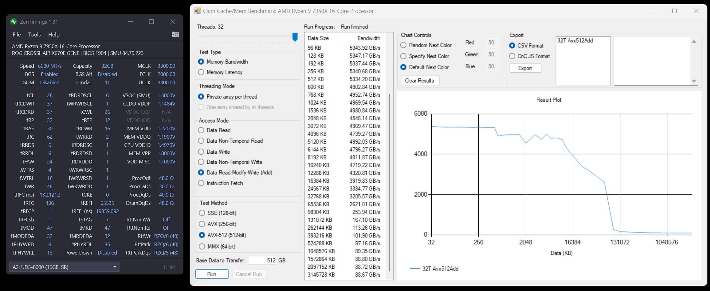This screenshot has width=710, height=291.
Task: Expand the A2: UD5-8000 module dropdown
Action: (64, 267)
